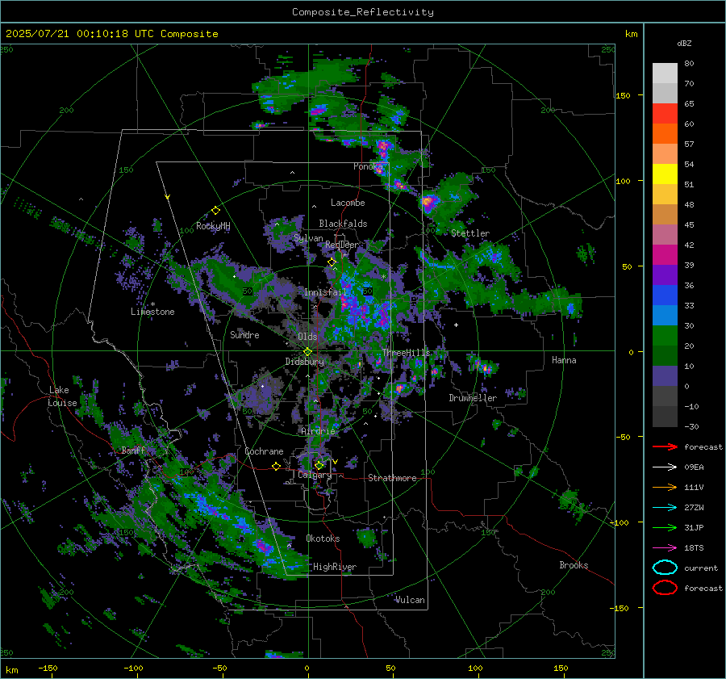Select the bright green 30-20 dBZ swatch
Screen dimensions: 726x679
pyautogui.click(x=665, y=336)
